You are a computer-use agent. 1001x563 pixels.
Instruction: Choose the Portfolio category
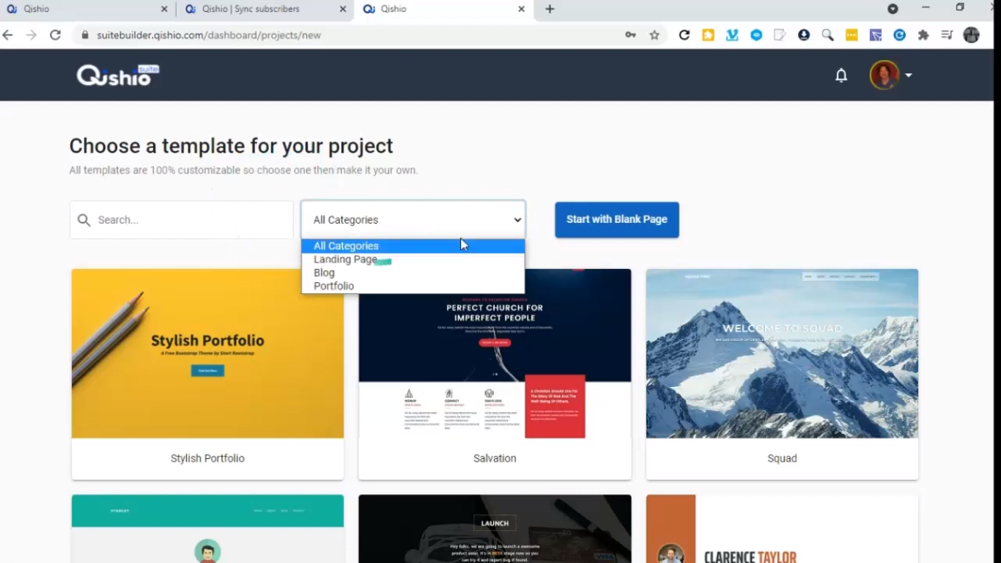tap(413, 286)
